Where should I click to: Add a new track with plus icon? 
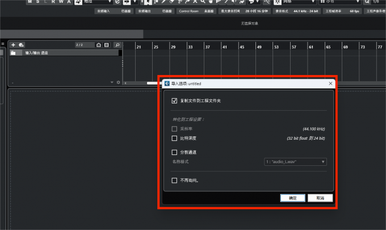13,45
